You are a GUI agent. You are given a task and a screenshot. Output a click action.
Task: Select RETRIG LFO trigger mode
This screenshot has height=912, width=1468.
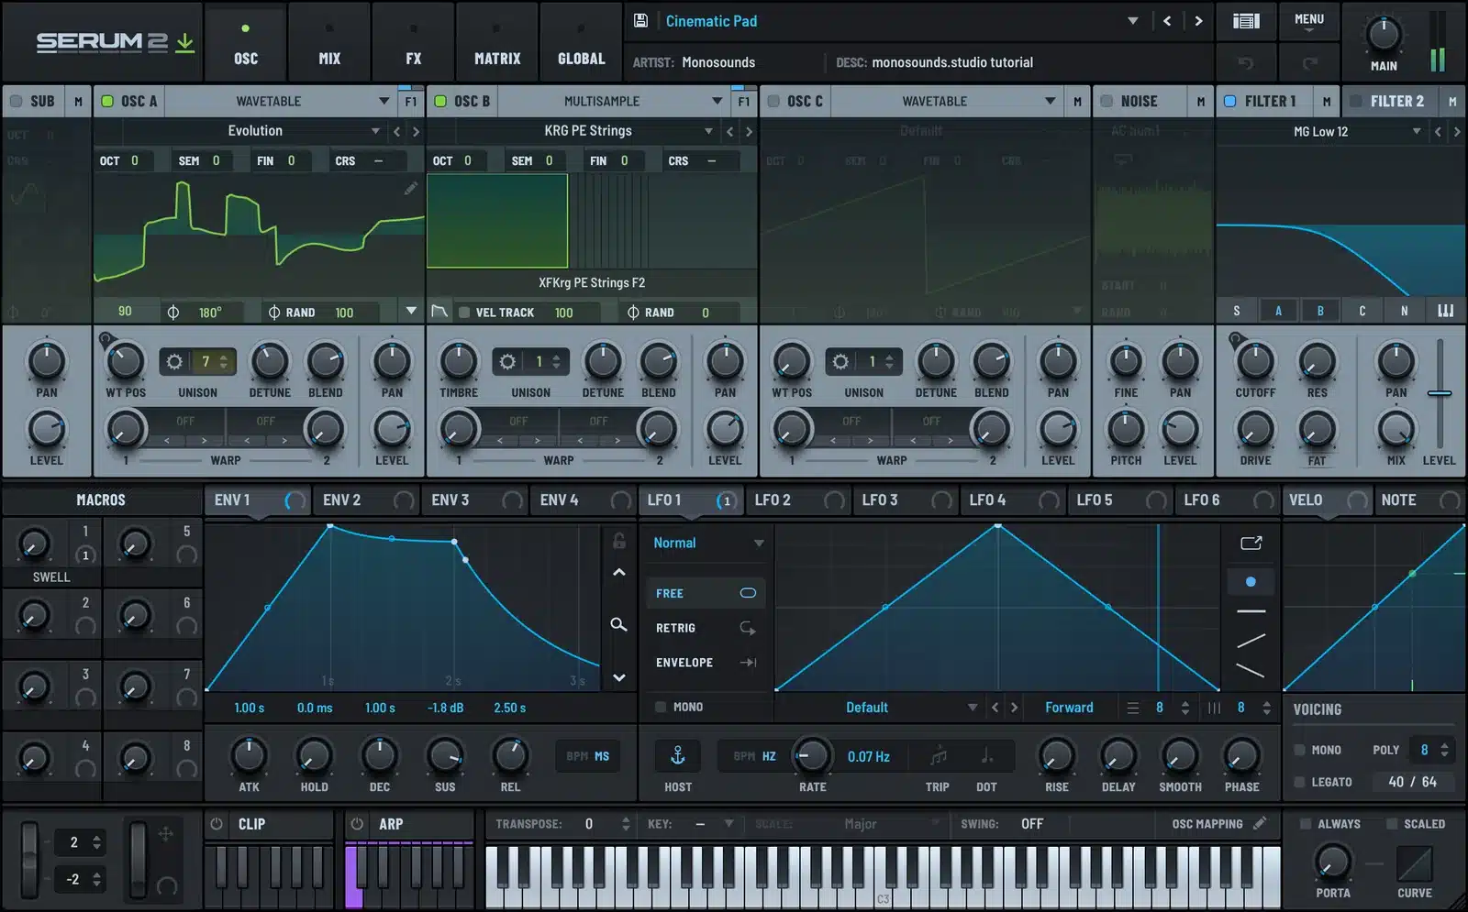point(706,628)
